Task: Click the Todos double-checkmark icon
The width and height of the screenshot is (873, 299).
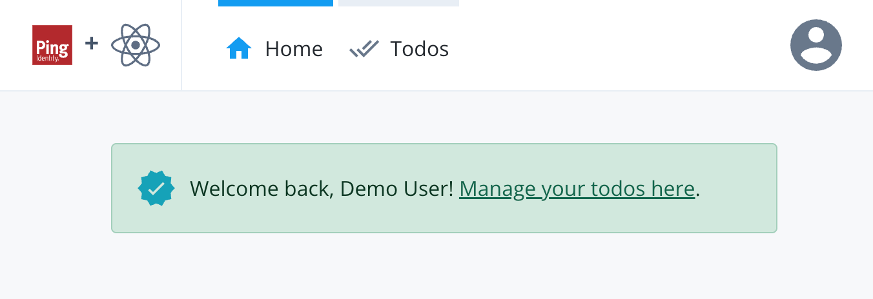Action: (364, 49)
